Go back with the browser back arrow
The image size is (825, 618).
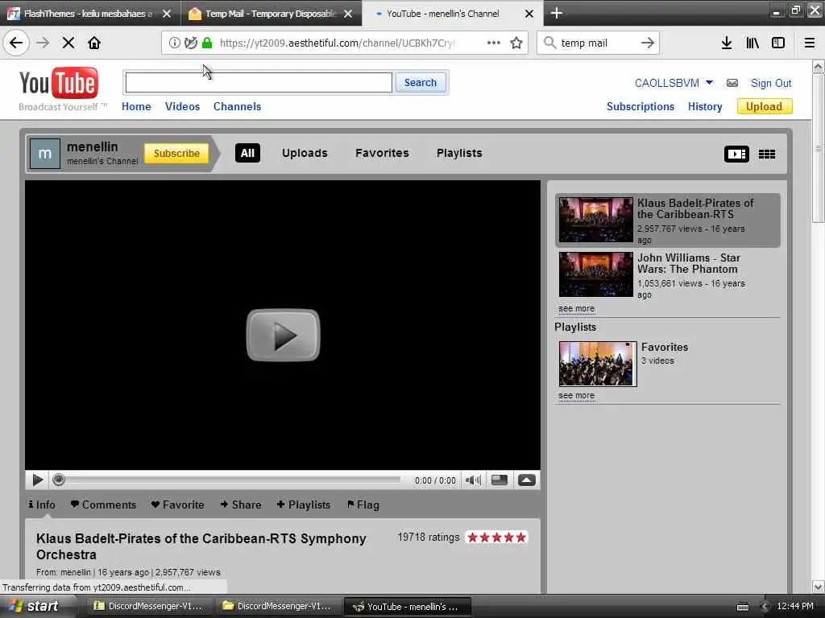pyautogui.click(x=16, y=43)
